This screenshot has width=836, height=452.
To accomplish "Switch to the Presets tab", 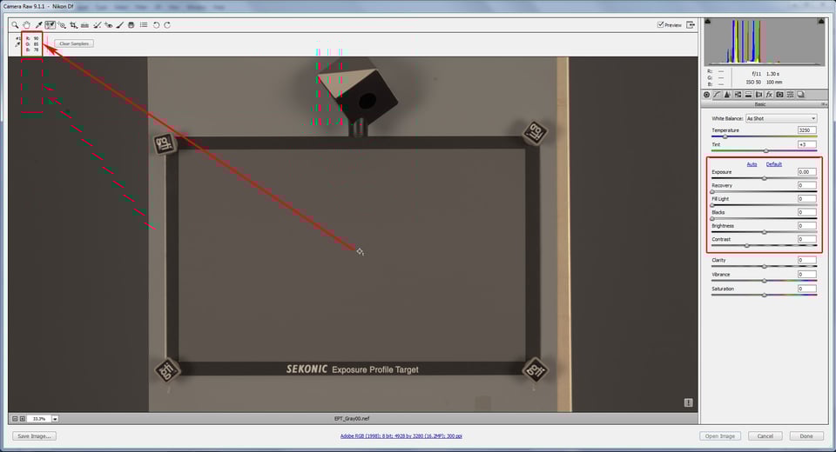I will (790, 94).
